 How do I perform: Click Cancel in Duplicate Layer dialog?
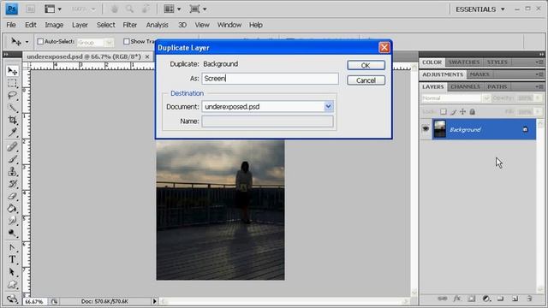point(366,80)
